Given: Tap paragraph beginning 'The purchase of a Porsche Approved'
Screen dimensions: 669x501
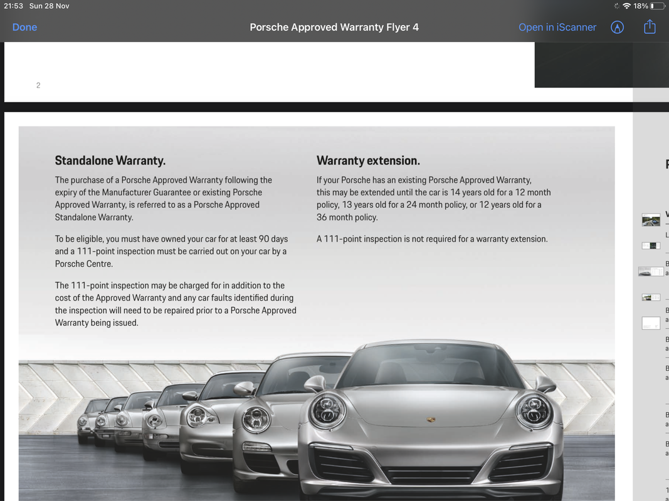Looking at the screenshot, I should coord(164,199).
